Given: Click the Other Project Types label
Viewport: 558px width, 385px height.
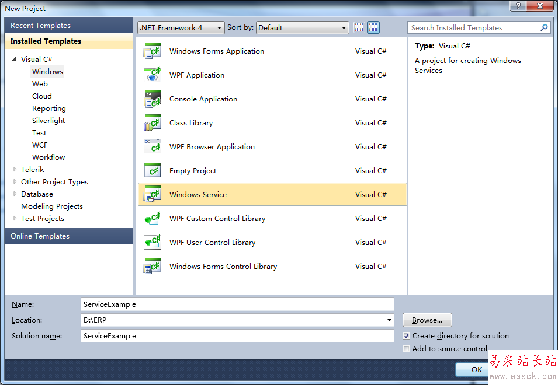Looking at the screenshot, I should click(54, 182).
